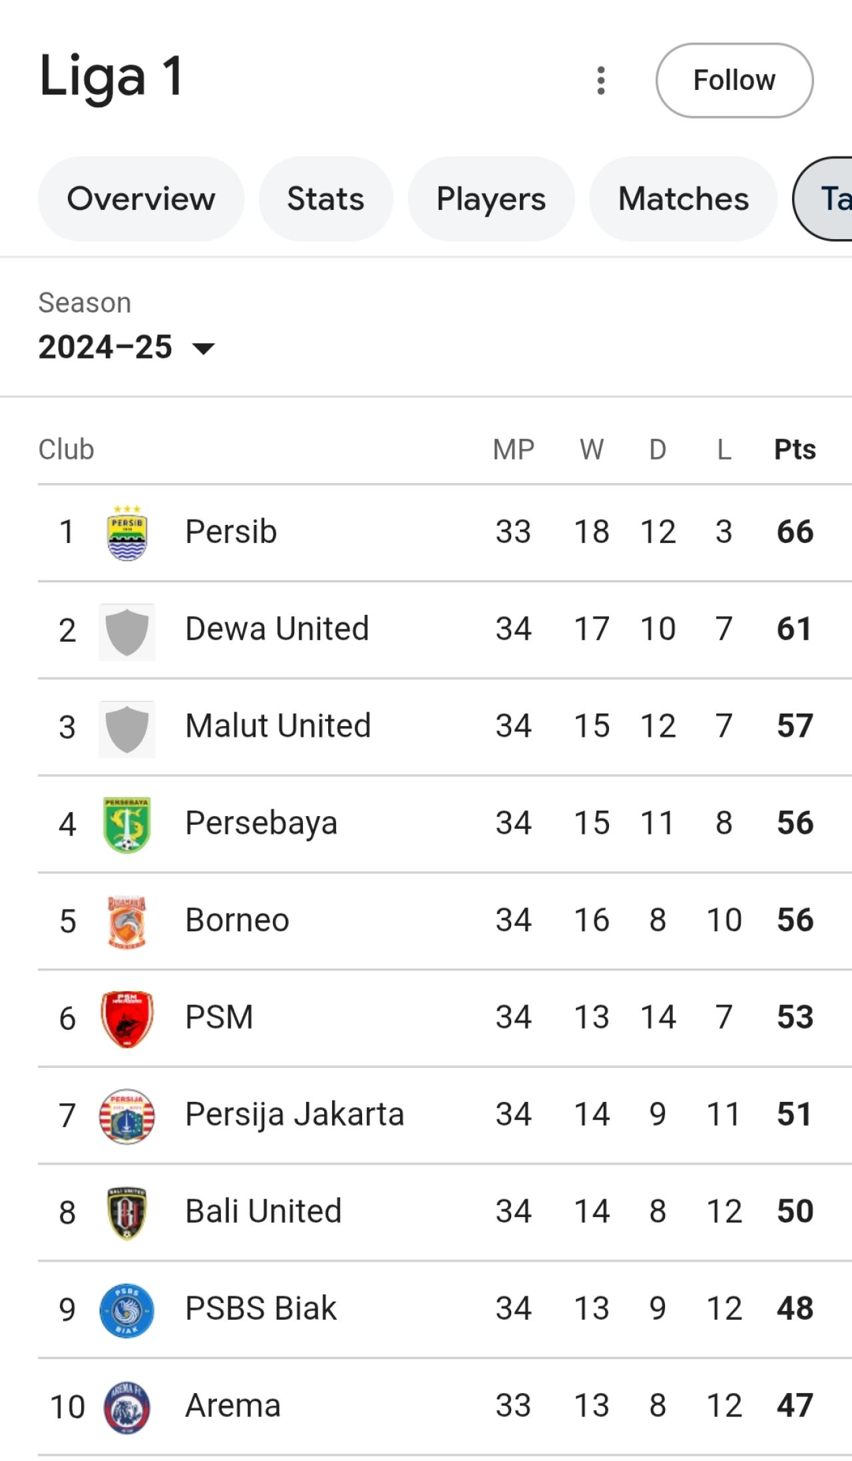This screenshot has width=852, height=1461.
Task: Click the PSM club crest
Action: 127,1019
